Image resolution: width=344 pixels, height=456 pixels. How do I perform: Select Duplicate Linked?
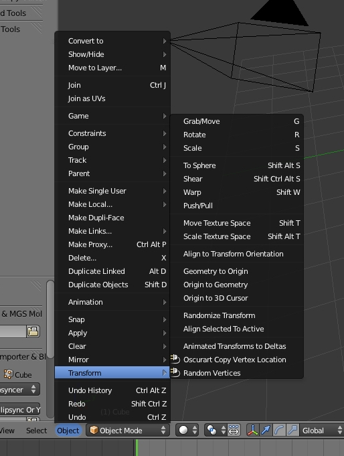[112, 271]
